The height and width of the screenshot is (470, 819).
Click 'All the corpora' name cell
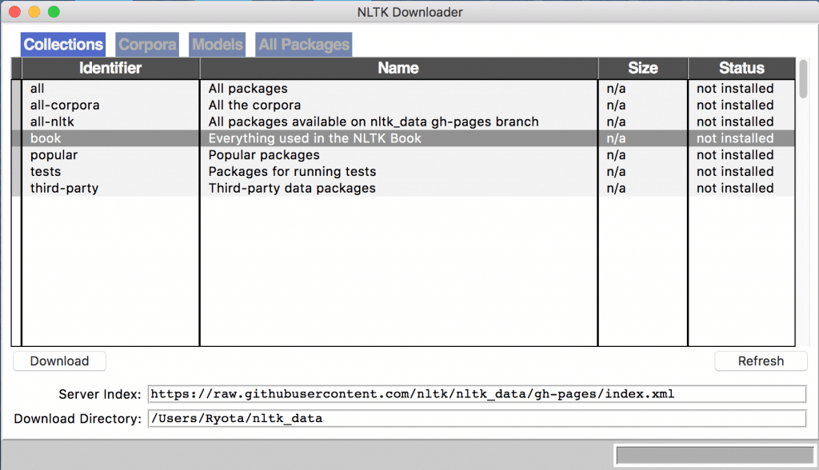point(254,105)
